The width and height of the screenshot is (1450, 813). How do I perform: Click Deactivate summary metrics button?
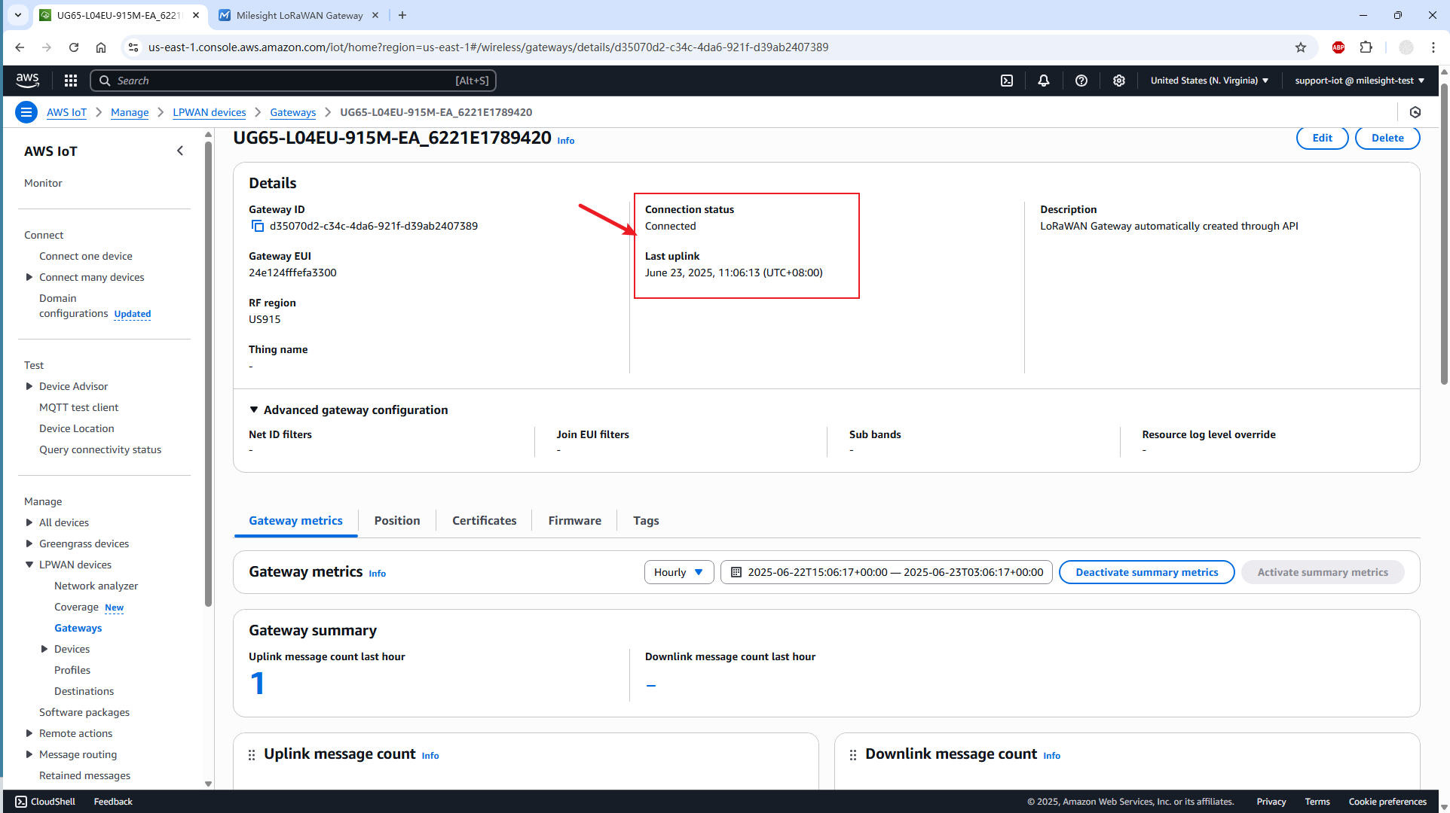click(1146, 572)
